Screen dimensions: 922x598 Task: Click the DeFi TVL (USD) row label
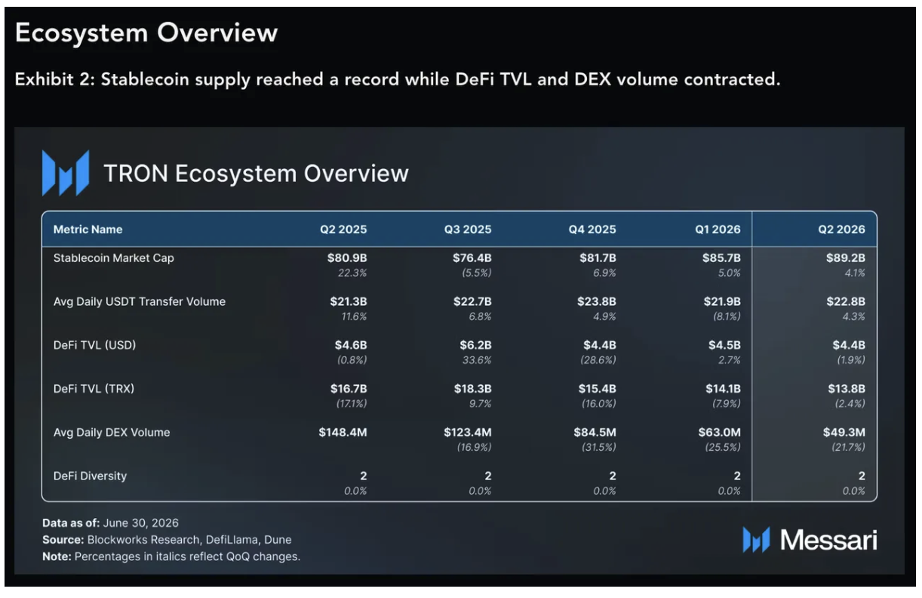[95, 345]
